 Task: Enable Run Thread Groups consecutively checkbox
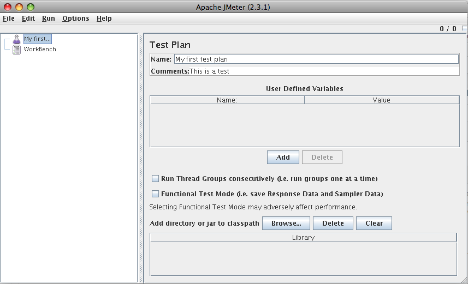[x=155, y=178]
